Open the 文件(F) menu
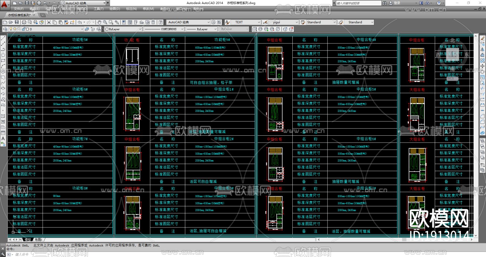 [19, 9]
